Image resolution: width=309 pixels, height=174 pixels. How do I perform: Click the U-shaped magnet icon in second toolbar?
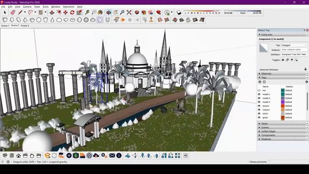click(107, 20)
